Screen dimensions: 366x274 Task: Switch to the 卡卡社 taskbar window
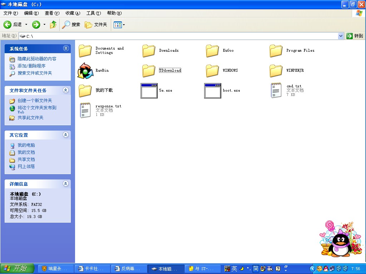click(x=93, y=269)
